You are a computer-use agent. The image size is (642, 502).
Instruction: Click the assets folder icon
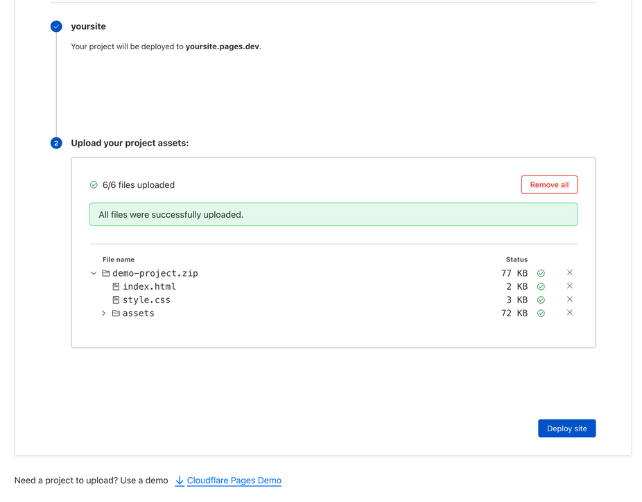coord(116,313)
